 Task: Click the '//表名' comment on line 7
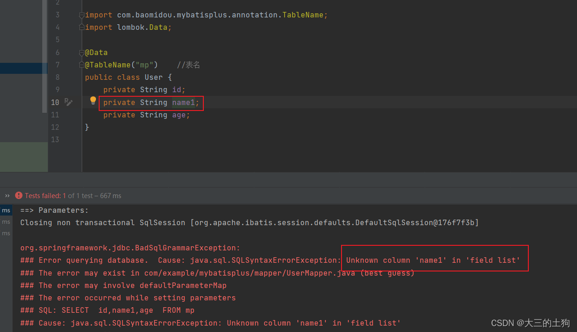click(x=188, y=65)
